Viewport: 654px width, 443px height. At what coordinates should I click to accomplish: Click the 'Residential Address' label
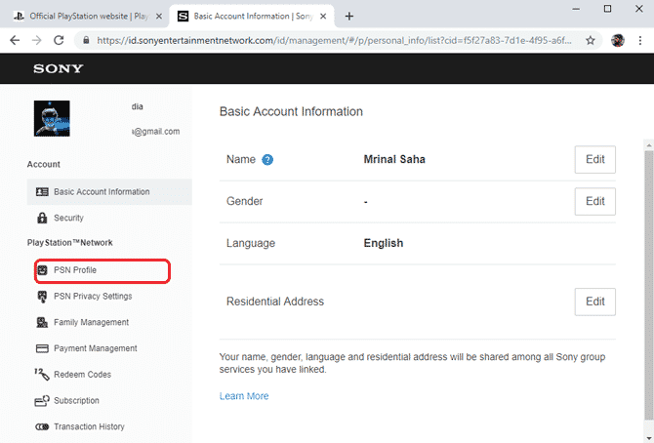(275, 302)
